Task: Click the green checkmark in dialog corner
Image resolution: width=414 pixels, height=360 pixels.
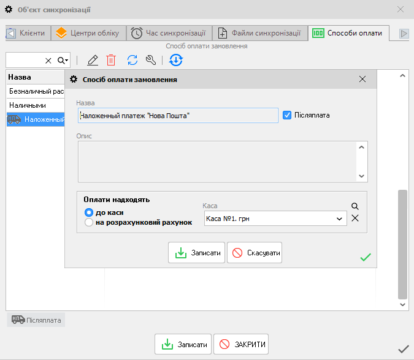Action: coord(366,258)
